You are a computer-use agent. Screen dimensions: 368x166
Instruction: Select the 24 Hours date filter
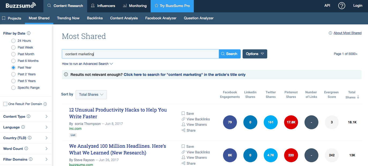pyautogui.click(x=13, y=41)
